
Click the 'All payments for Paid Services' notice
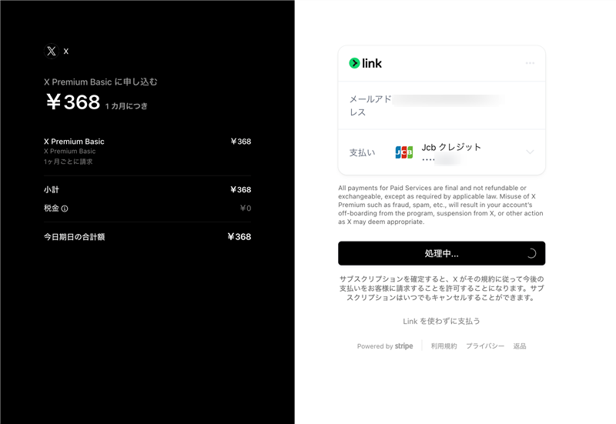pos(440,205)
